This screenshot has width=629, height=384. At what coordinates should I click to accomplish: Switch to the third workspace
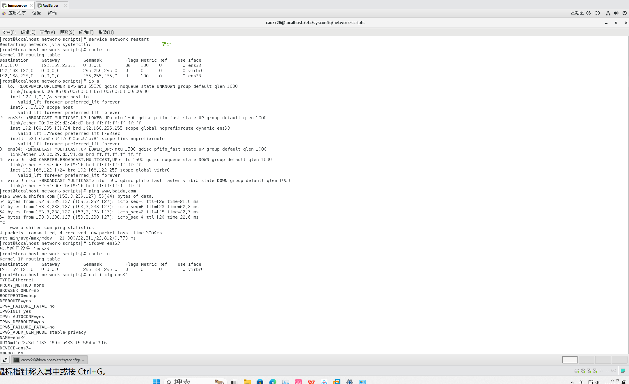tap(603, 360)
